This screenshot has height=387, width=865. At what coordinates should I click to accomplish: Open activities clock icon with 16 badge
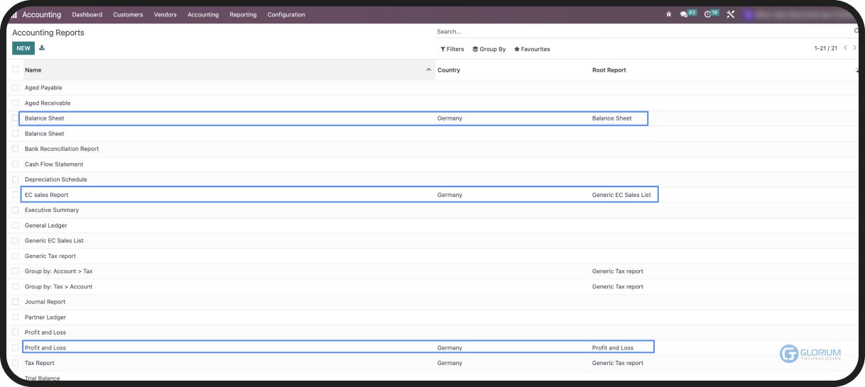pos(709,15)
